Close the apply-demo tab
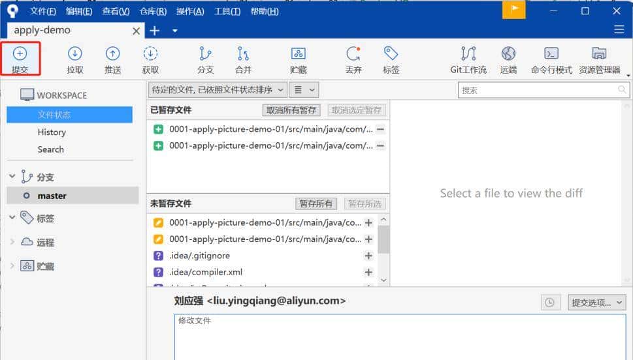The width and height of the screenshot is (633, 360). [x=137, y=31]
